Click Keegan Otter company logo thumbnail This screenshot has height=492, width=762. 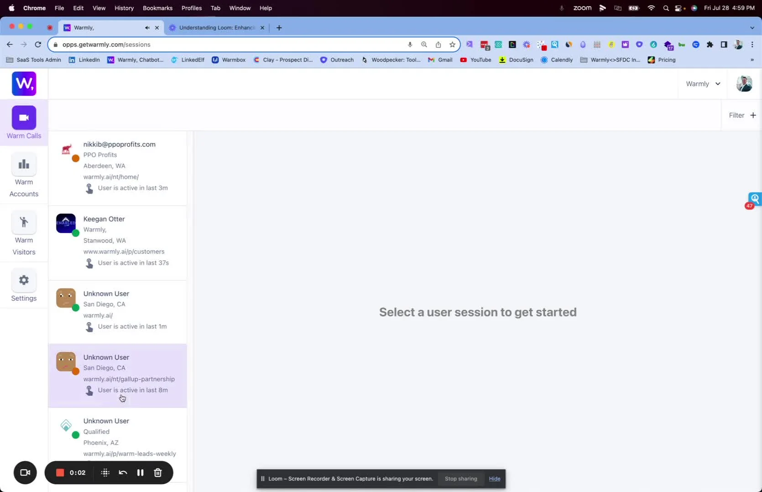coord(66,223)
